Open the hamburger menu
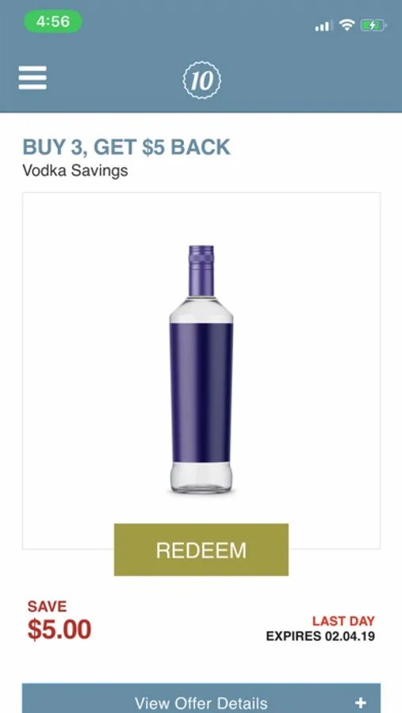The width and height of the screenshot is (402, 713). 33,78
